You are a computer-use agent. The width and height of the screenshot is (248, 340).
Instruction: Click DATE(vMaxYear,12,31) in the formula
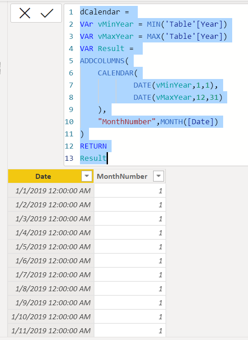coord(178,97)
